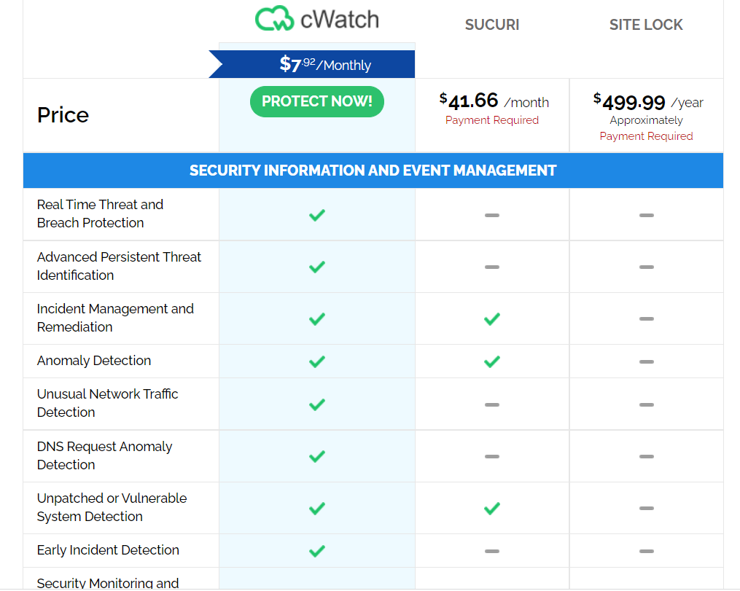
Task: Click Site Lock dash for Unpatched System Detection
Action: 646,509
